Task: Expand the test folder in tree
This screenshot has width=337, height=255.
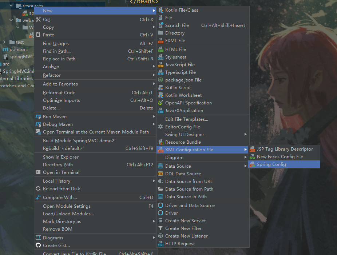Action: (4, 42)
